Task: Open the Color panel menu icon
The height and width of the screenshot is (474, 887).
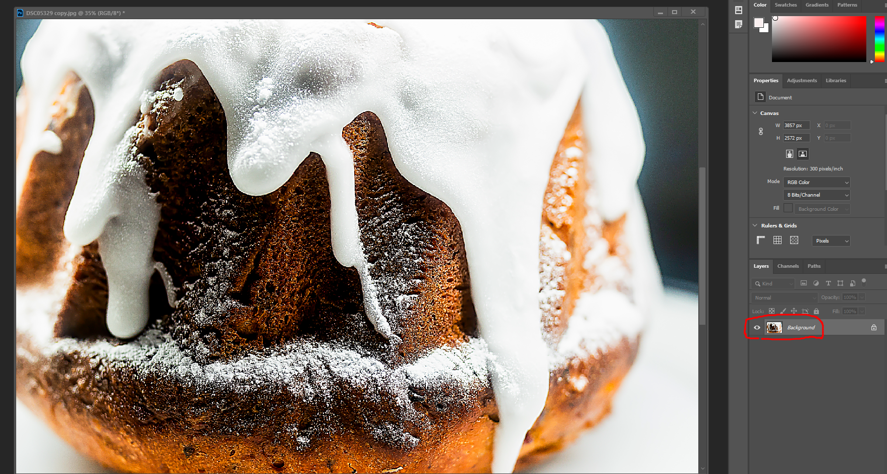Action: [884, 5]
